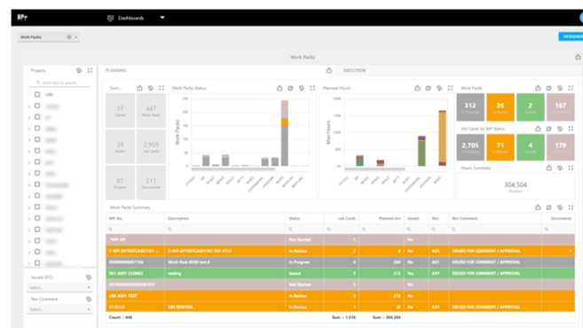Tick the (All) projects checkbox
This screenshot has height=328, width=583.
click(x=37, y=94)
